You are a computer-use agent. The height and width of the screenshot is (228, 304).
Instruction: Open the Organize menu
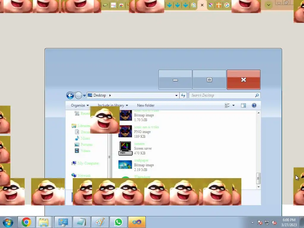point(80,105)
